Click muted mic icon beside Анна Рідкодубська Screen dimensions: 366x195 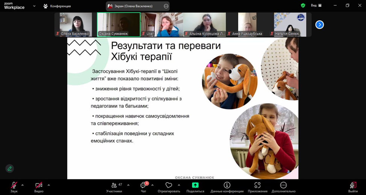[x=229, y=34]
